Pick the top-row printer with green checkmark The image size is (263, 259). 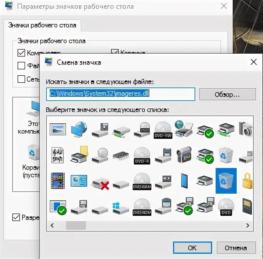click(x=205, y=132)
